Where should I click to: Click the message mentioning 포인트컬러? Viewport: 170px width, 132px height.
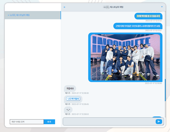tap(138, 26)
